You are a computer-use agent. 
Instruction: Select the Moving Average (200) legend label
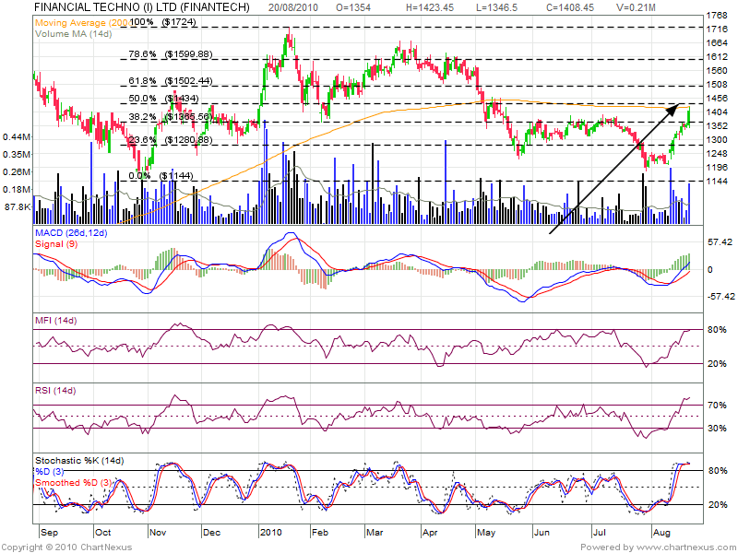pos(81,20)
